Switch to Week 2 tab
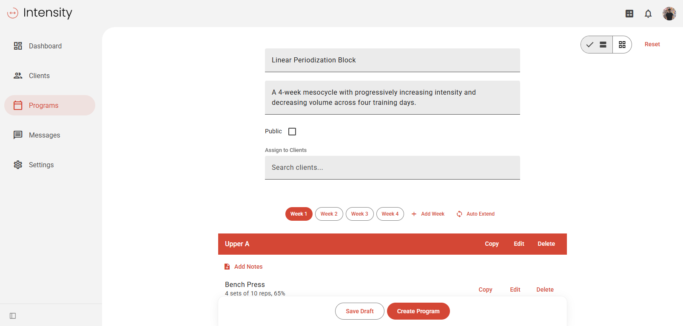This screenshot has width=683, height=326. [329, 214]
